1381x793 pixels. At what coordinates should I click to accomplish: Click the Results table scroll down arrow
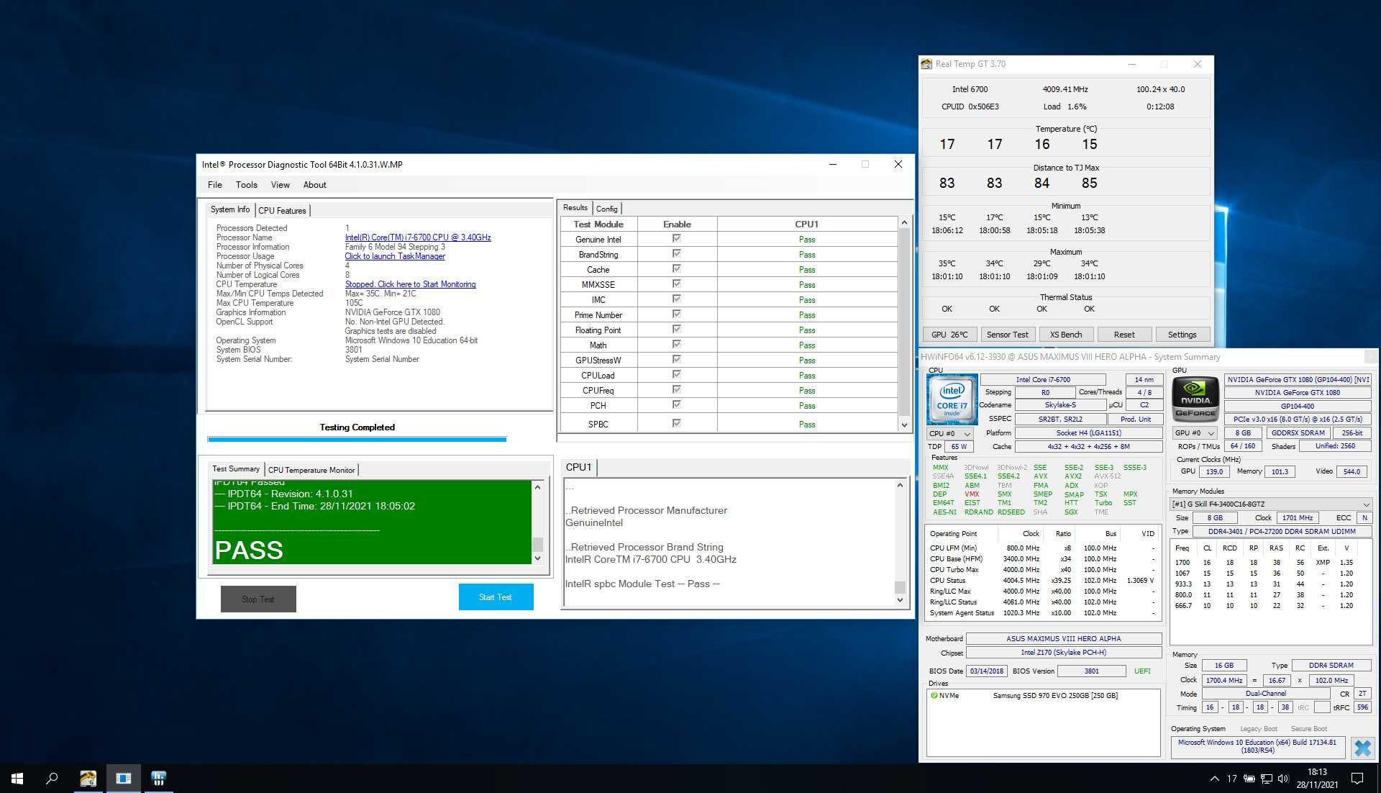pyautogui.click(x=905, y=425)
